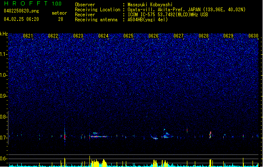
Task: Click the 0.6 kHz axis label
Action: [x=4, y=159]
